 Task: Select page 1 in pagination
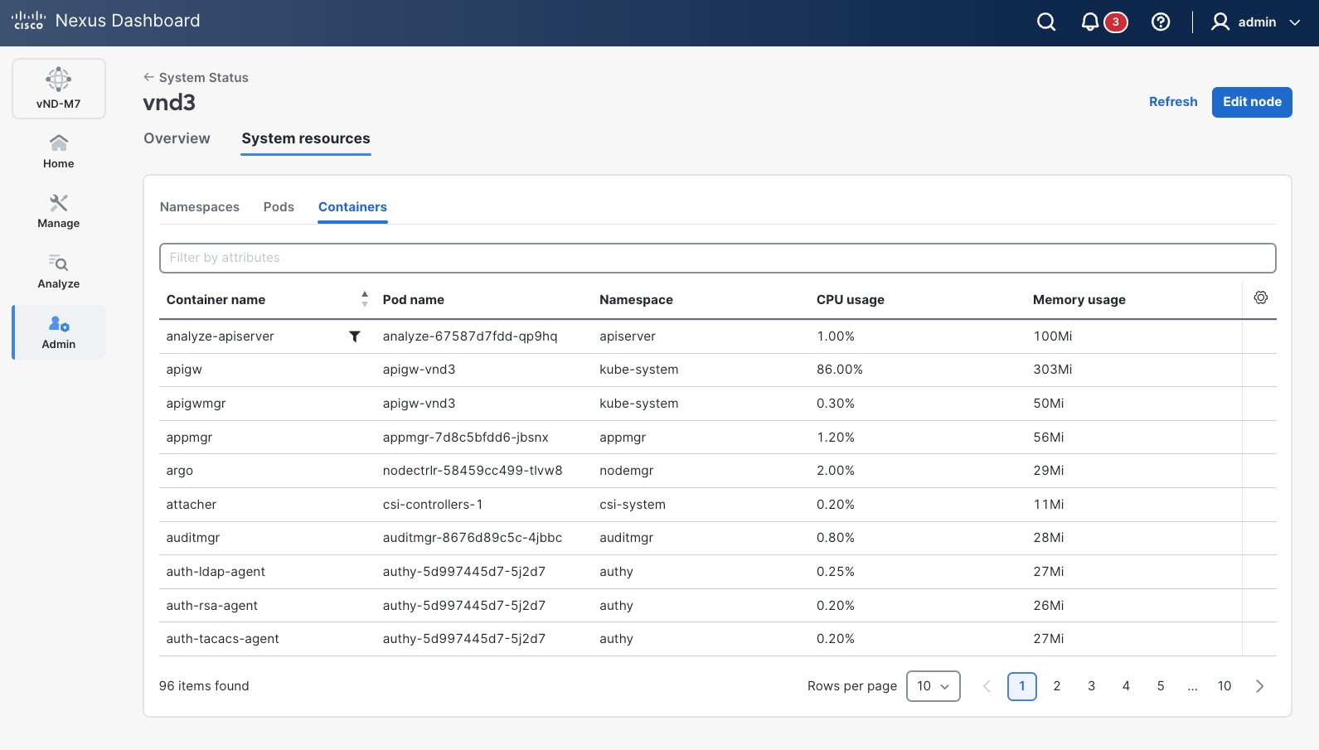[x=1022, y=686]
